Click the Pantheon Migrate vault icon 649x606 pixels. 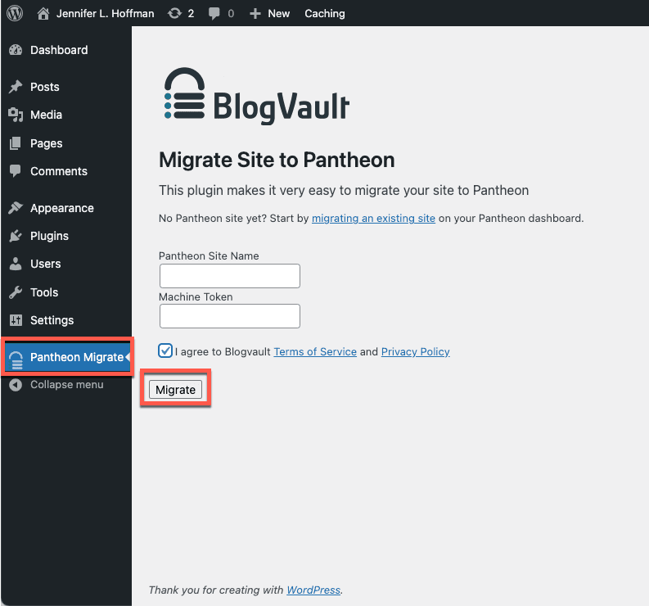point(16,360)
